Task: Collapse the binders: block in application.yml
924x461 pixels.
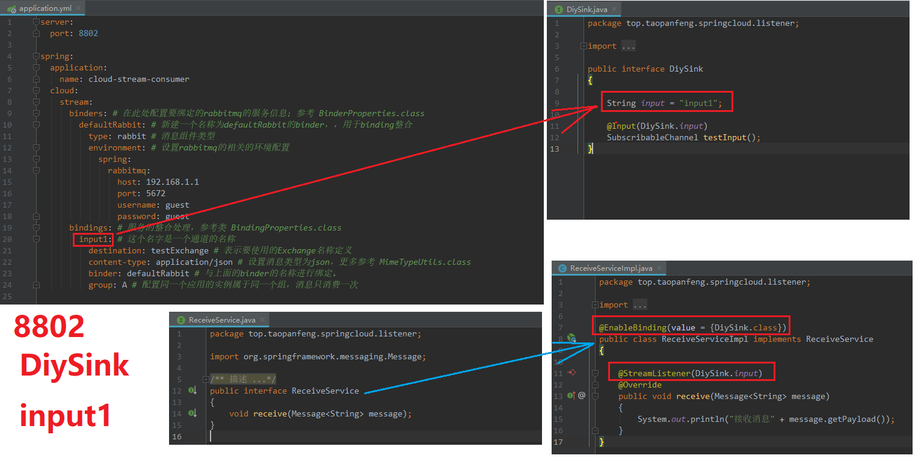Action: coord(36,114)
